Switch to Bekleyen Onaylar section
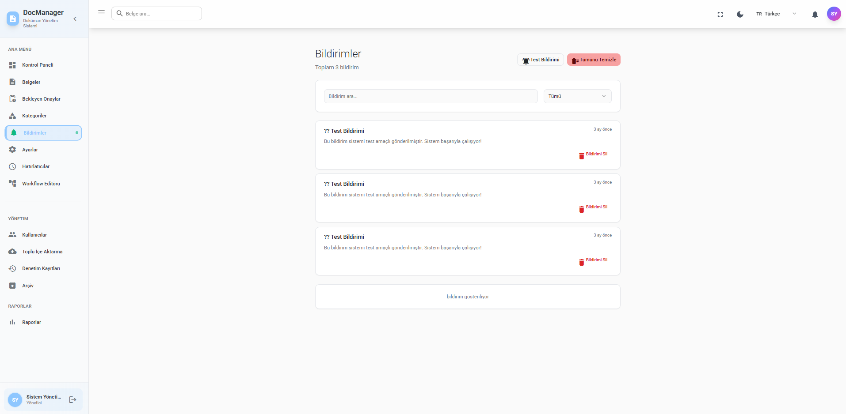The image size is (846, 414). (42, 99)
